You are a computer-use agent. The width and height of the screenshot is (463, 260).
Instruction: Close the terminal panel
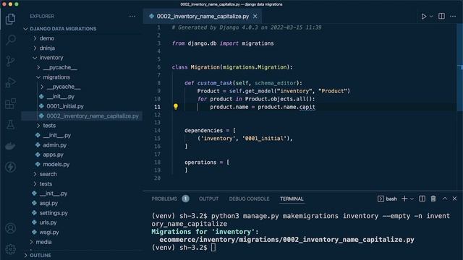pyautogui.click(x=455, y=199)
